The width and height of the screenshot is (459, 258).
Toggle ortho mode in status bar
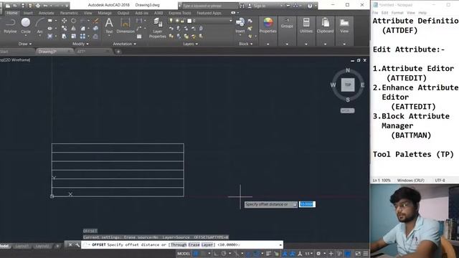(215, 254)
